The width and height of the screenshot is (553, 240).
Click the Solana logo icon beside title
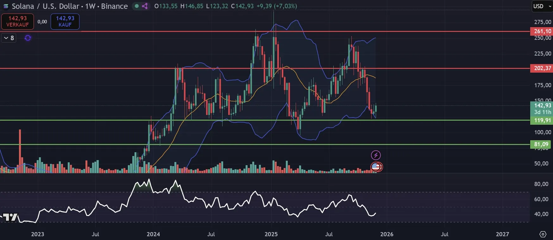[6, 6]
